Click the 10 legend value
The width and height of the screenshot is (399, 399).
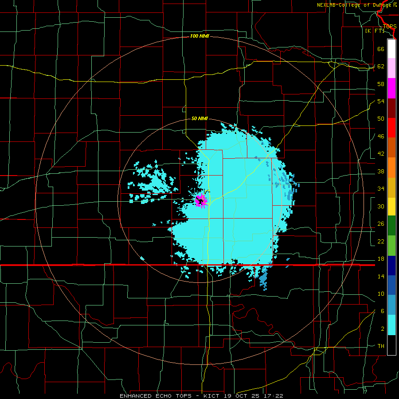point(381,293)
